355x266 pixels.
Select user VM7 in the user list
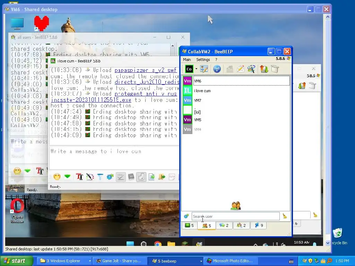(236, 100)
